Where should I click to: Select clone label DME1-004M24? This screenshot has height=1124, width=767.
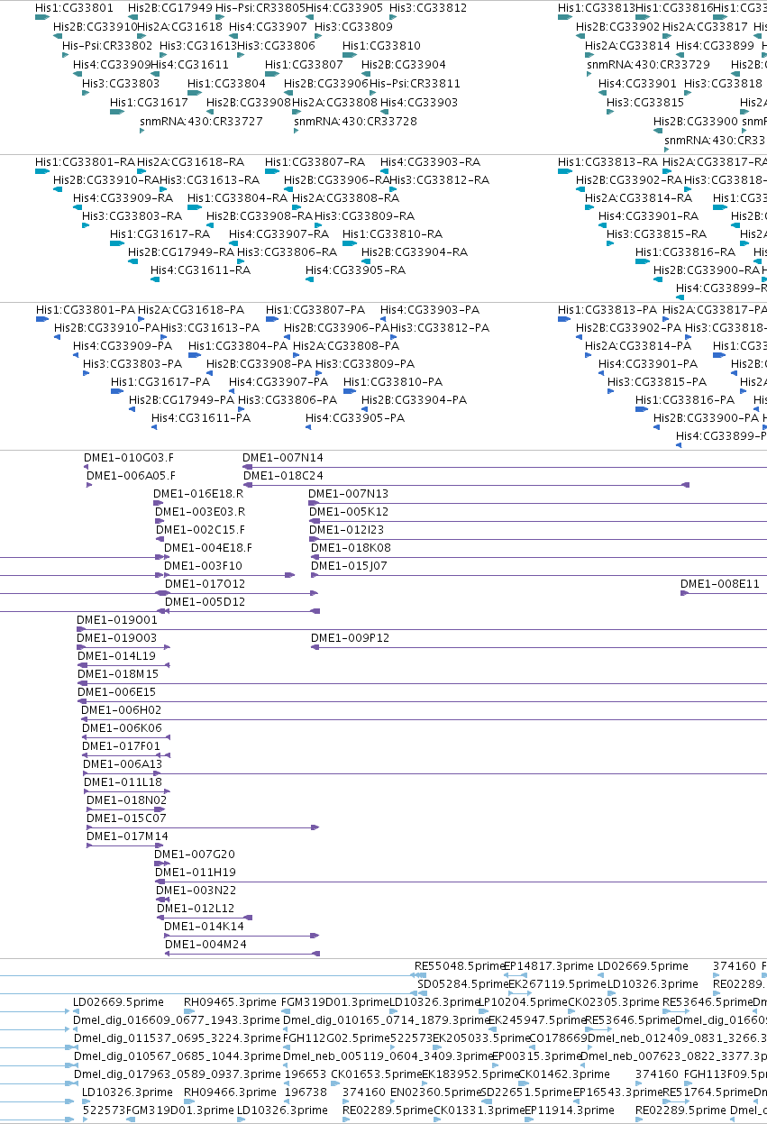click(x=206, y=945)
